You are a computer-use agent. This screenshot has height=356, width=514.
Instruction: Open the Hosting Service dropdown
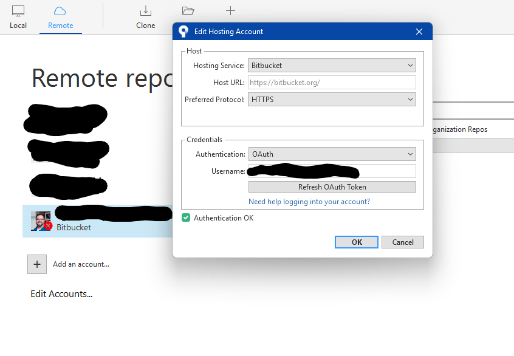tap(332, 66)
